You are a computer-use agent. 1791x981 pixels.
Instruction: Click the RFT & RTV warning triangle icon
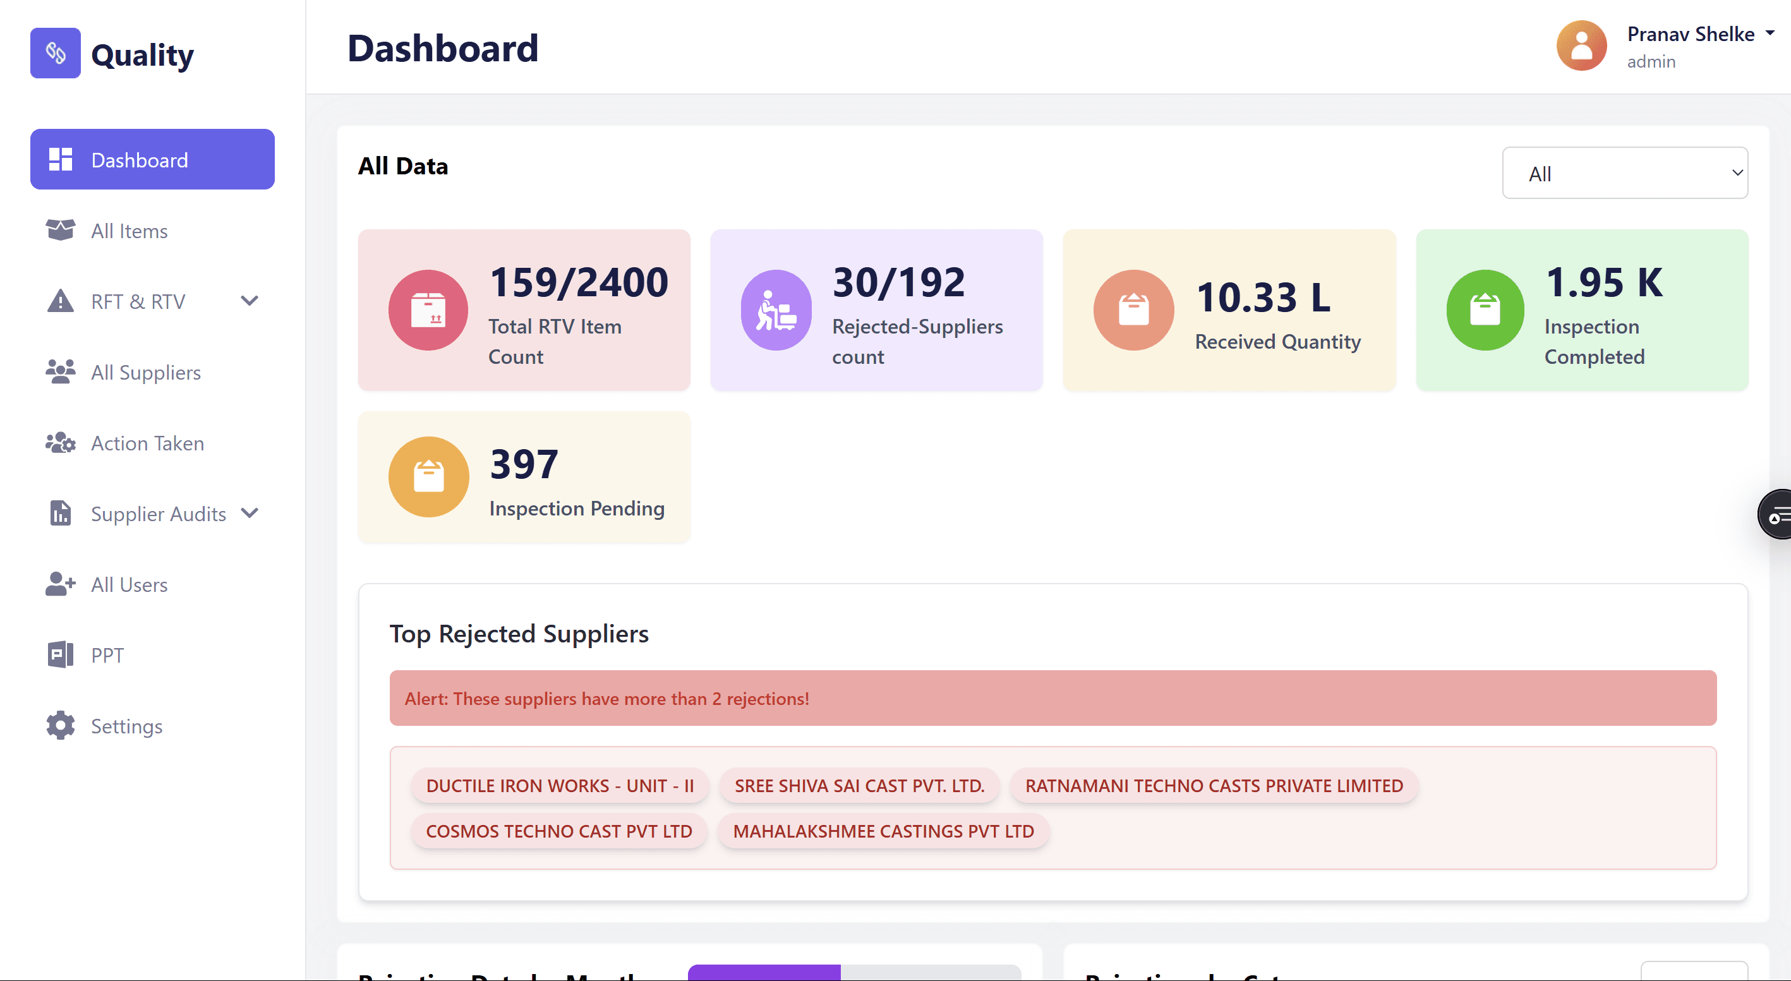(60, 301)
